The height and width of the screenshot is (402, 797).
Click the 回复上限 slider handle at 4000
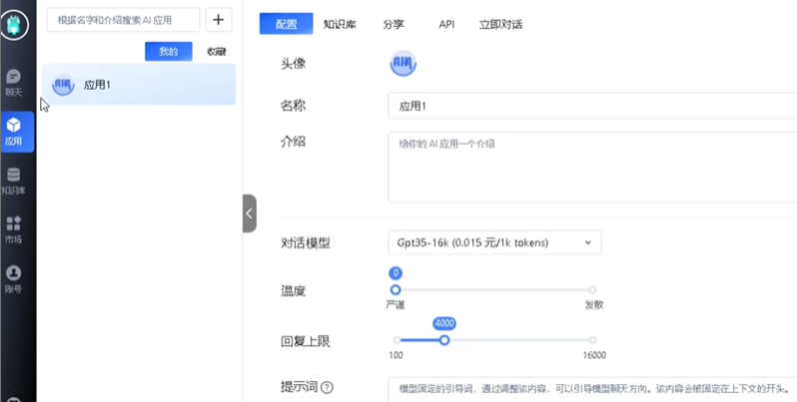[444, 340]
